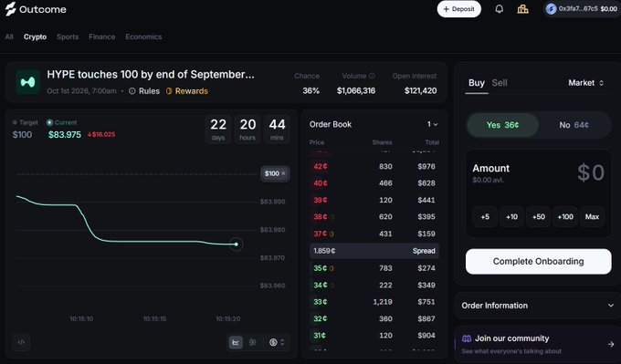Click the $0 amount input

[591, 172]
